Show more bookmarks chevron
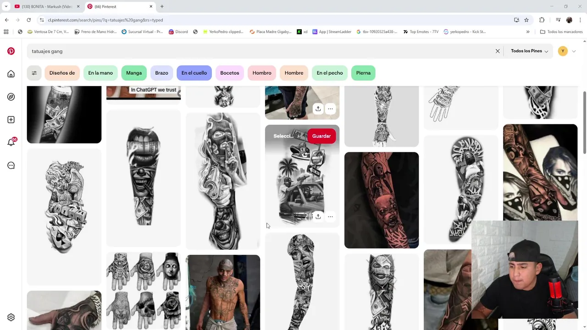Viewport: 587px width, 330px height. (528, 32)
